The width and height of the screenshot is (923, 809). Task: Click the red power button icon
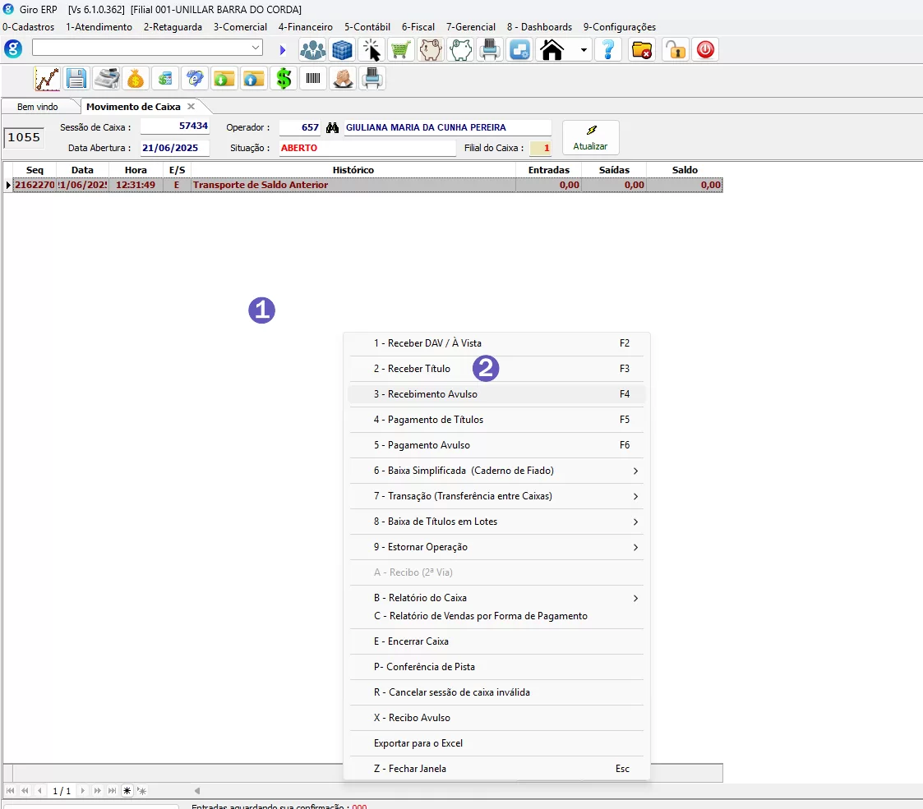click(x=705, y=50)
